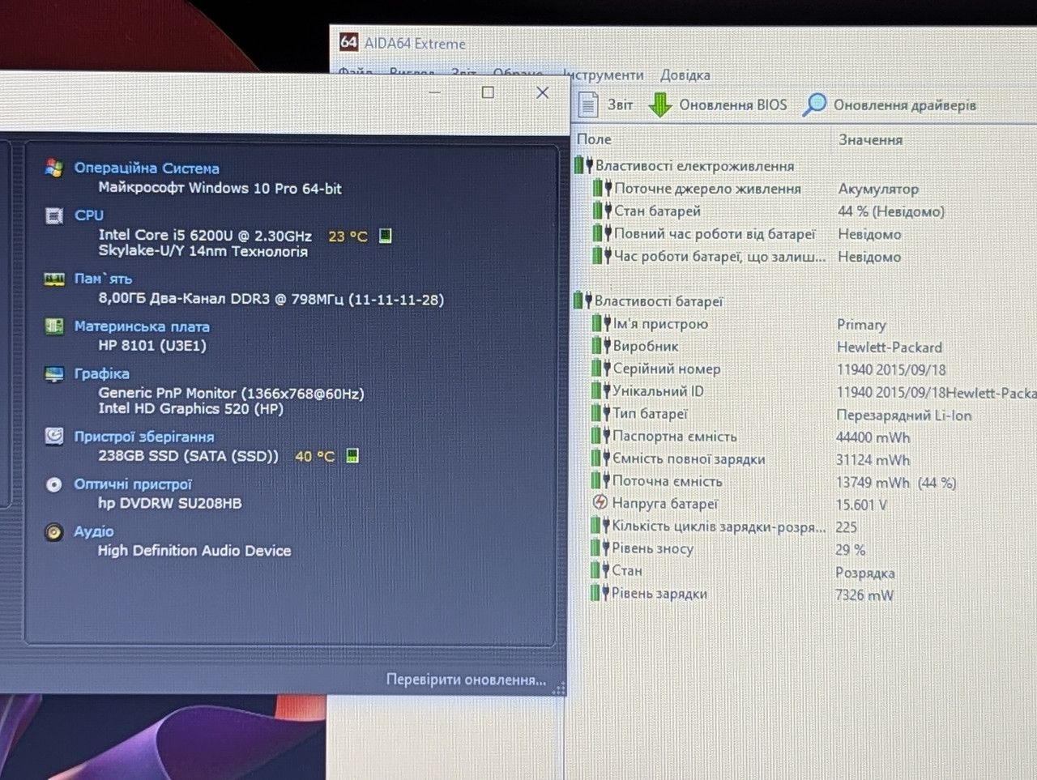Click the Значення column header
This screenshot has height=780, width=1037.
point(870,140)
